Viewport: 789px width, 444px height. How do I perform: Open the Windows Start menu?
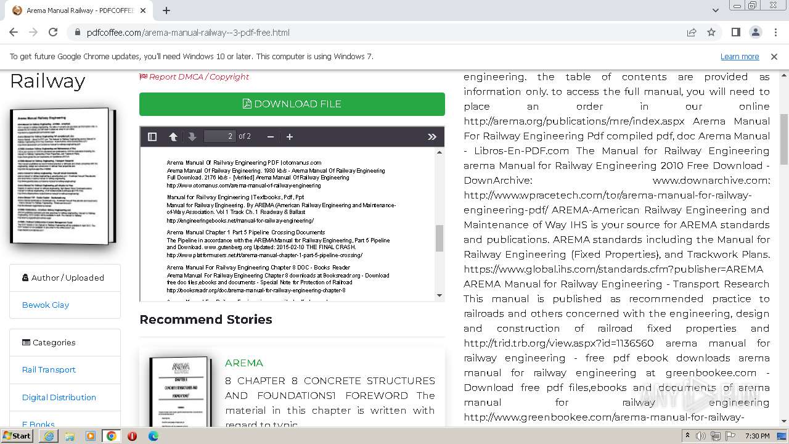[17, 436]
